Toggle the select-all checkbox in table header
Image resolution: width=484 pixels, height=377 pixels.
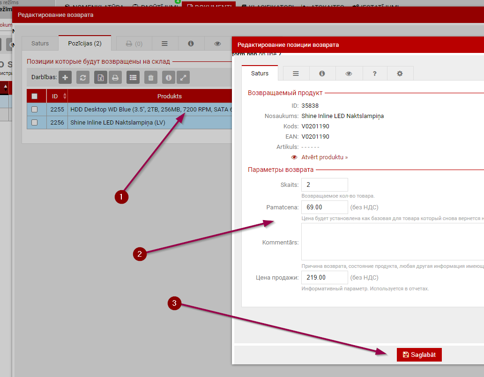click(x=34, y=96)
